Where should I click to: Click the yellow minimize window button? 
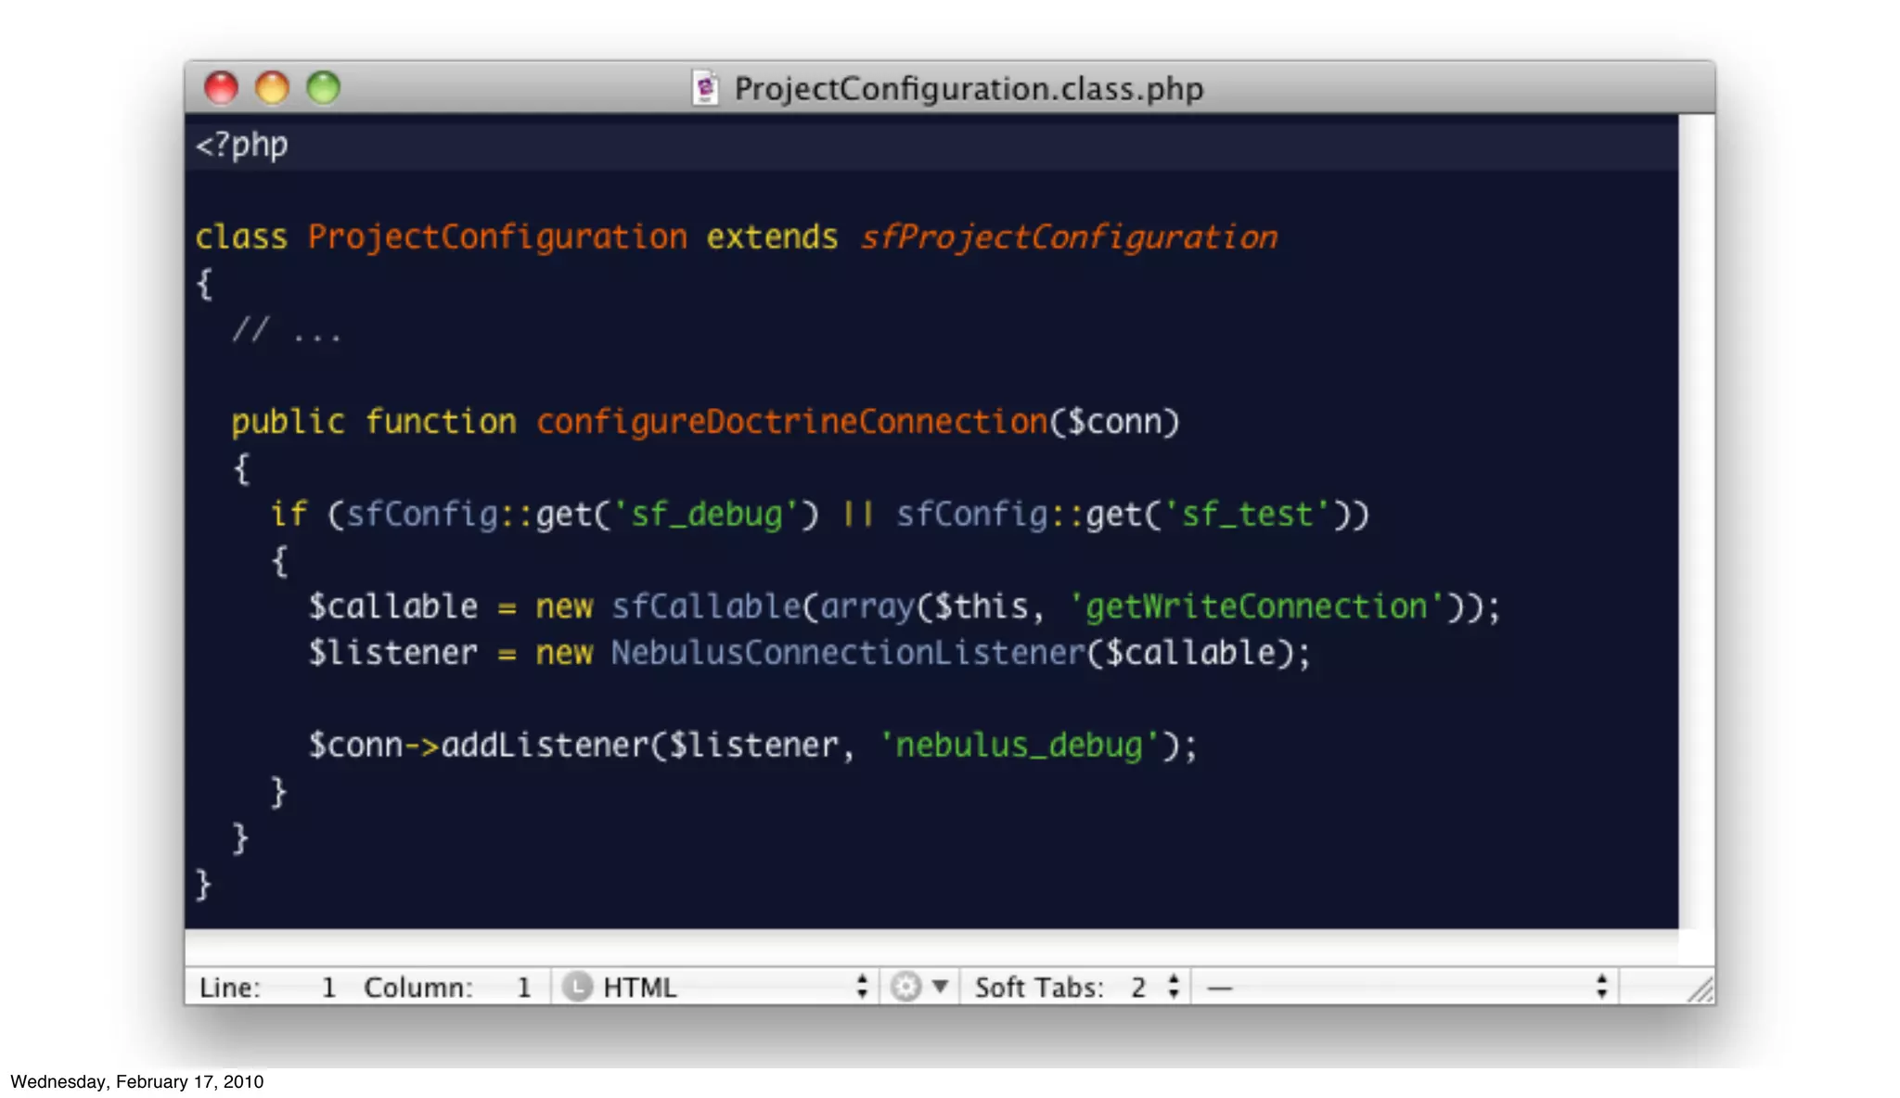point(272,88)
